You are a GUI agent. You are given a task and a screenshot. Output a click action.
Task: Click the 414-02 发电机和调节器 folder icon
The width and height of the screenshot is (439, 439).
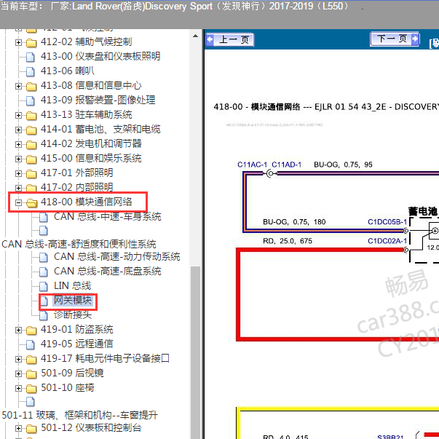click(31, 145)
